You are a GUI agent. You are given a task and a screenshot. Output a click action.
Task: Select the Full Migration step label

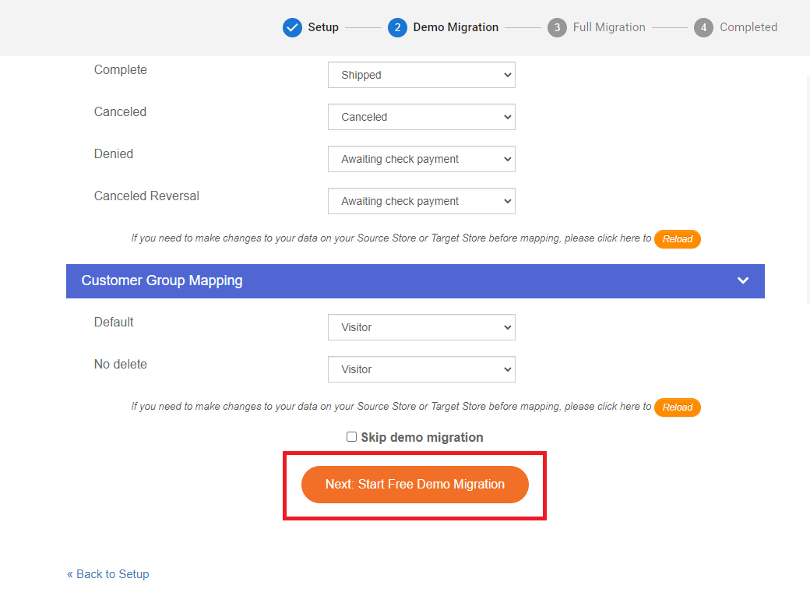tap(609, 27)
